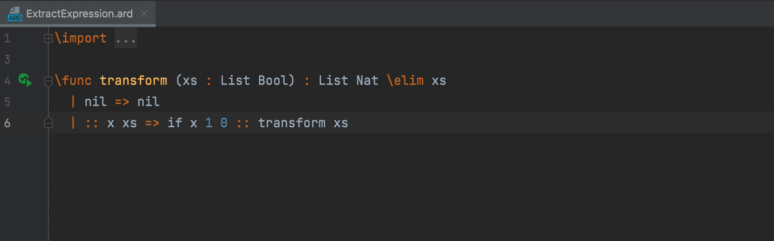
Task: Click line number 4 in the gutter
Action: coord(7,80)
